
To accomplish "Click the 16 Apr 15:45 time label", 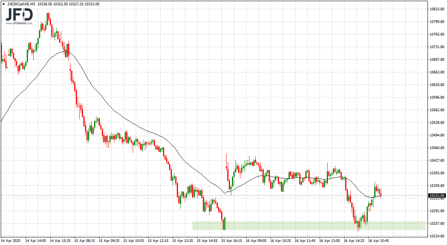I will click(378, 241).
